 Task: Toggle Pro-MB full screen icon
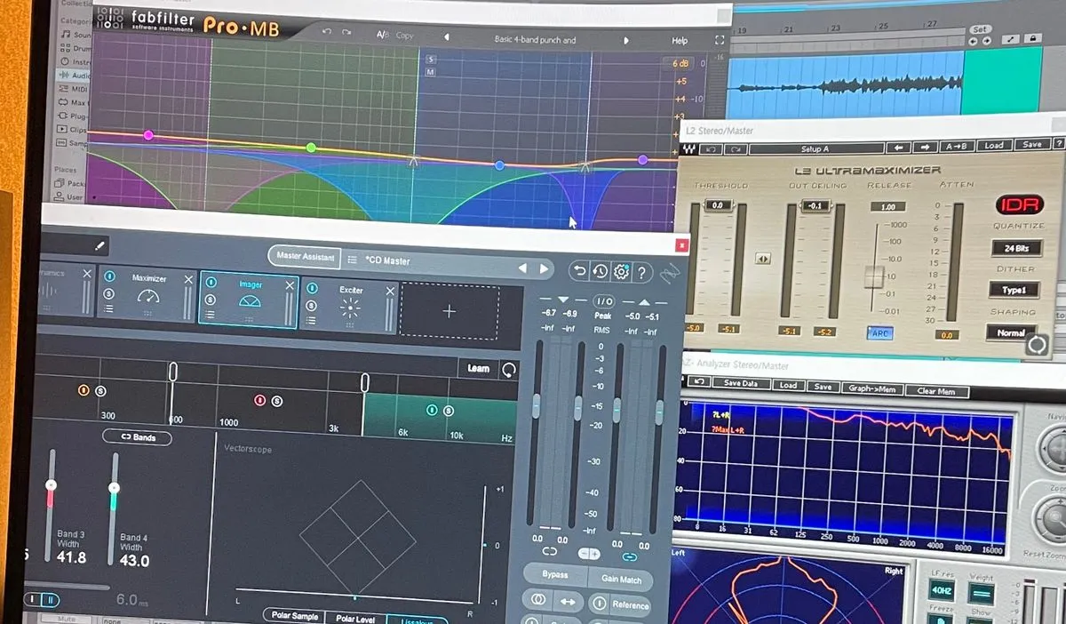point(720,40)
